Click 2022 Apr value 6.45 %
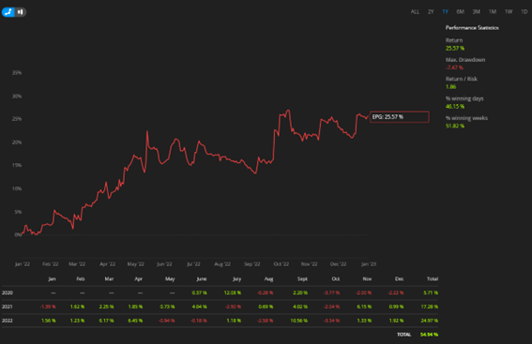The image size is (532, 344). pos(135,321)
